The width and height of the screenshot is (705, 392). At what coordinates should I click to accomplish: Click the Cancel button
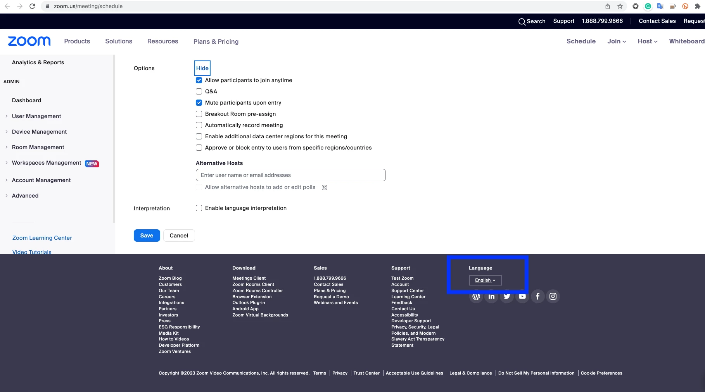(x=179, y=236)
